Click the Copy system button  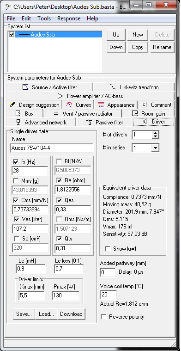pyautogui.click(x=138, y=47)
